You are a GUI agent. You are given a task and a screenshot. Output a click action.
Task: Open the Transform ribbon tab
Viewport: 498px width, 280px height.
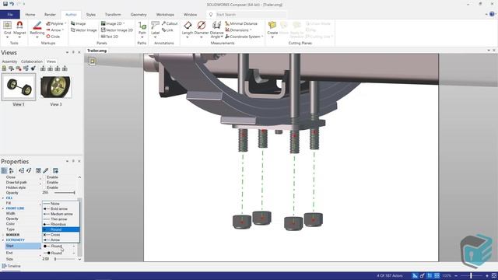click(113, 14)
